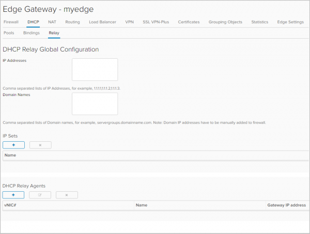Open the Edge Settings tab
This screenshot has width=310, height=234.
tap(290, 22)
